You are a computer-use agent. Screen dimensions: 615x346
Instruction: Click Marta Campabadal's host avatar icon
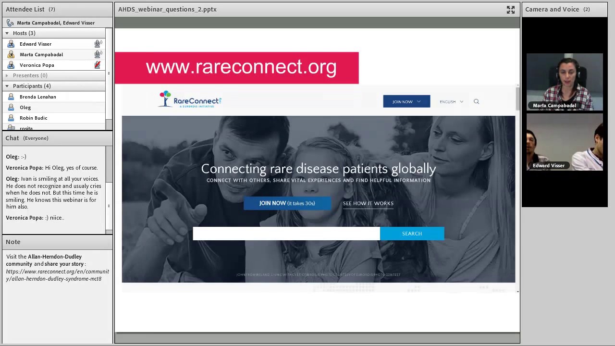coord(11,54)
